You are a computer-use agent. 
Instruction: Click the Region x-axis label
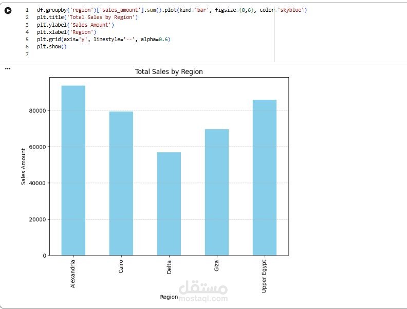(169, 297)
